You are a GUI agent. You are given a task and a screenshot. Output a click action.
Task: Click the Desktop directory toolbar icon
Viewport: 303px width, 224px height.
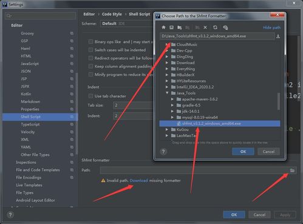click(x=171, y=27)
